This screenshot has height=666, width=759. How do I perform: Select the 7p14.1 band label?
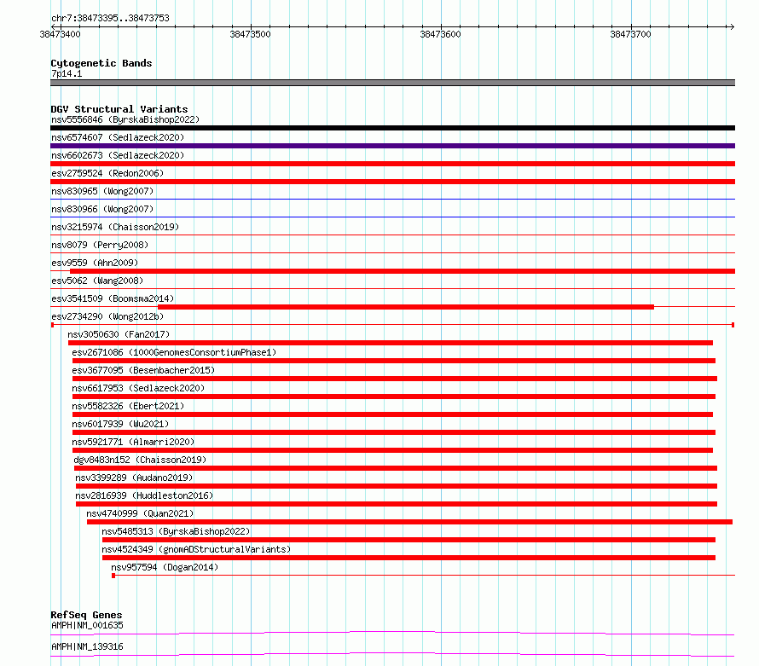click(67, 73)
